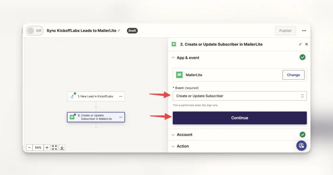Select Create or Update Subscriber step node
The width and height of the screenshot is (333, 175).
point(96,117)
